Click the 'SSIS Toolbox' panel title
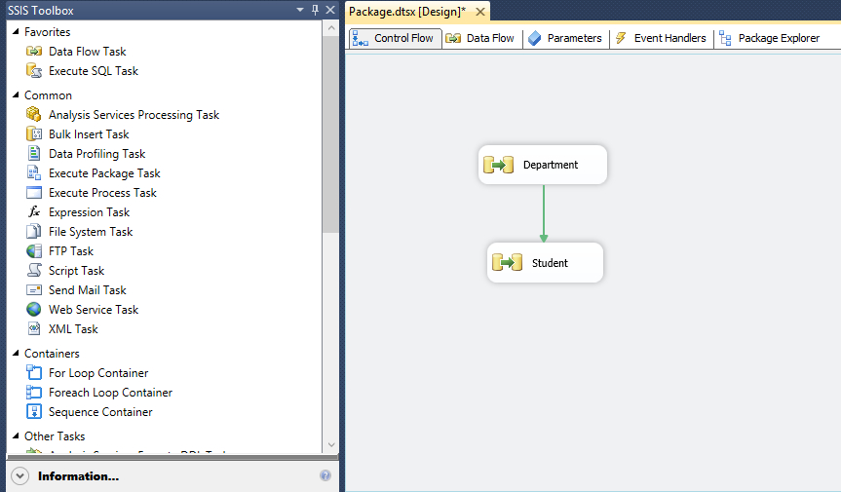This screenshot has width=841, height=492. click(x=41, y=10)
